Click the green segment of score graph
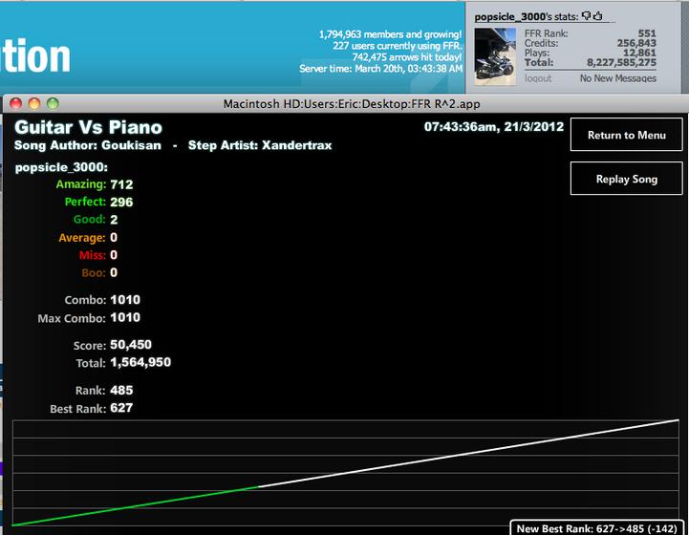This screenshot has width=689, height=535. pos(132,506)
